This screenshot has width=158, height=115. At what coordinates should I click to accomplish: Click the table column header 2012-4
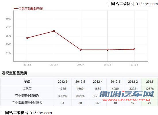98,82
